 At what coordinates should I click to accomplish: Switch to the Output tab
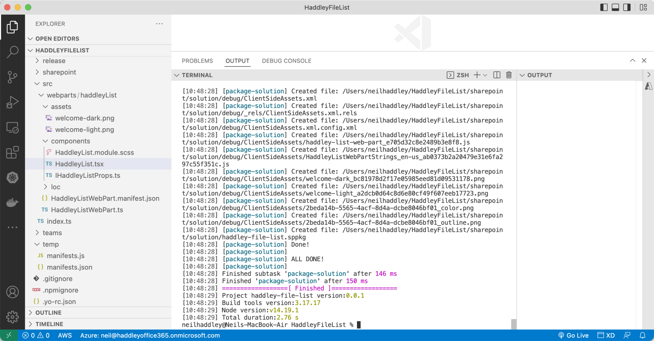click(x=238, y=61)
